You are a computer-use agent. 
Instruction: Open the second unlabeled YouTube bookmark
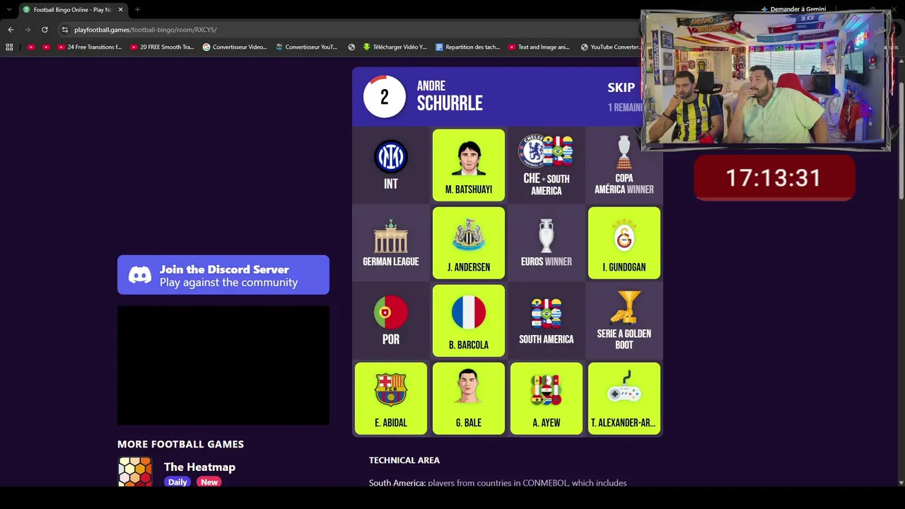pos(46,47)
